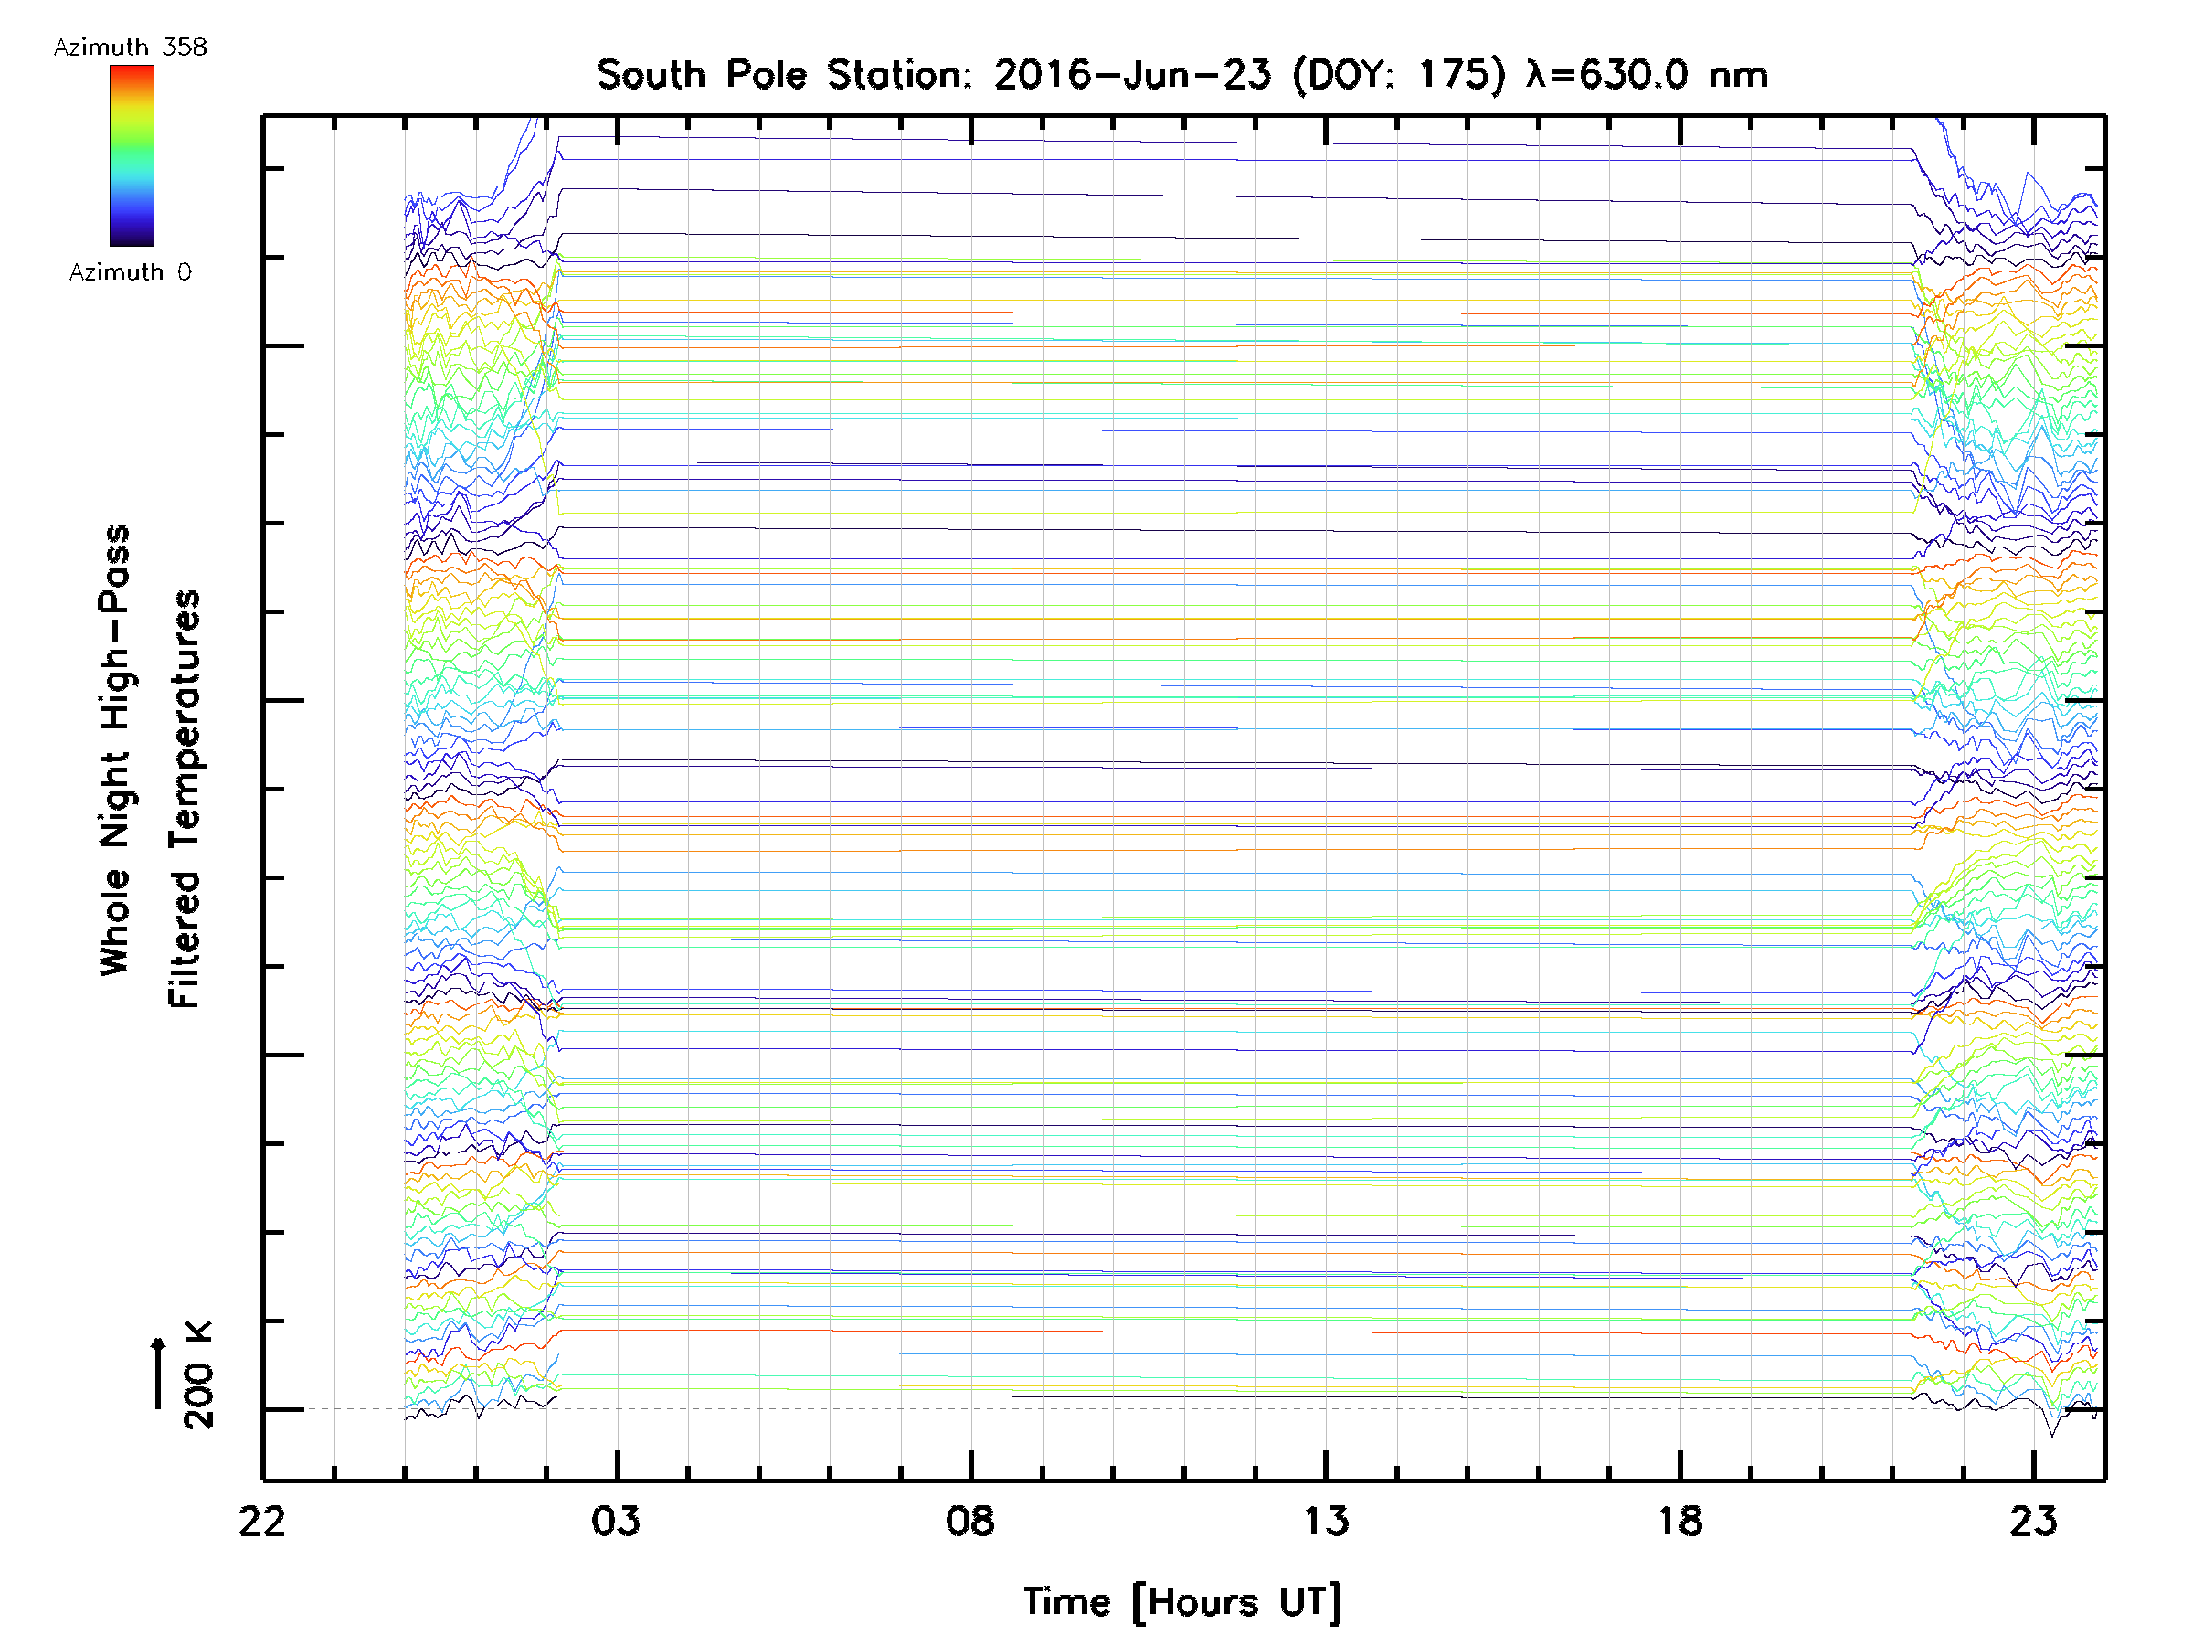
Task: Click the x-axis tick label '08'
Action: click(969, 1521)
